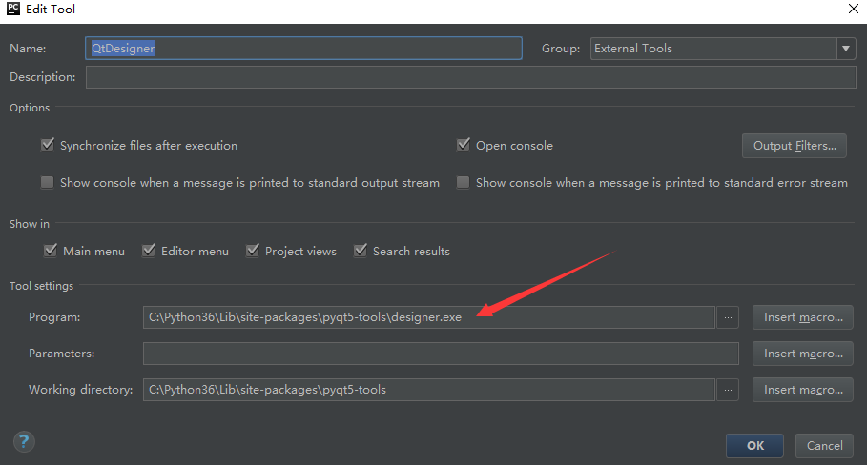Click the empty Parameters input field

coord(441,354)
